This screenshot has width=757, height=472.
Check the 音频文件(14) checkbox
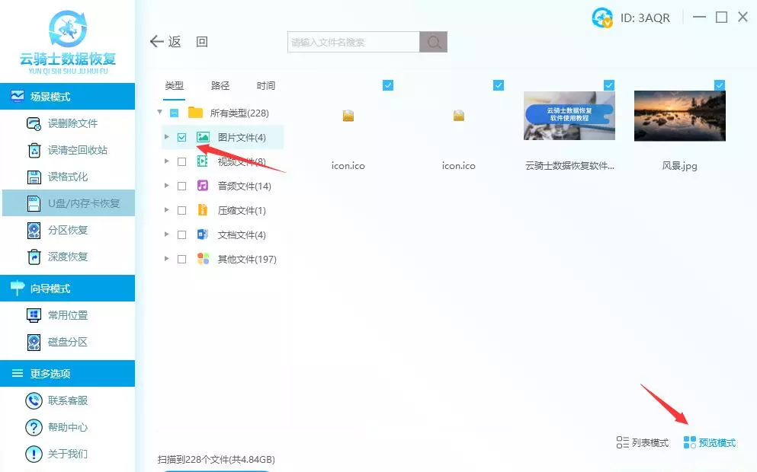(182, 186)
